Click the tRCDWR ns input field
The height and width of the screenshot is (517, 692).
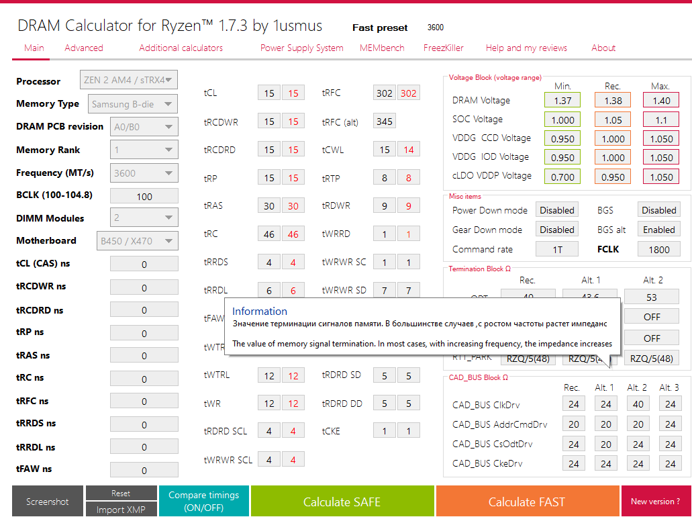coord(144,287)
